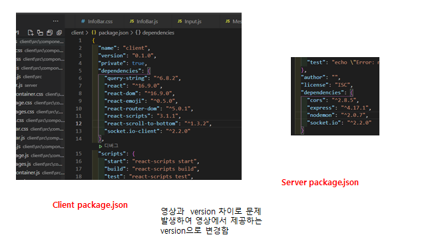Click the "test": "react-scripts test" line

[x=149, y=177]
